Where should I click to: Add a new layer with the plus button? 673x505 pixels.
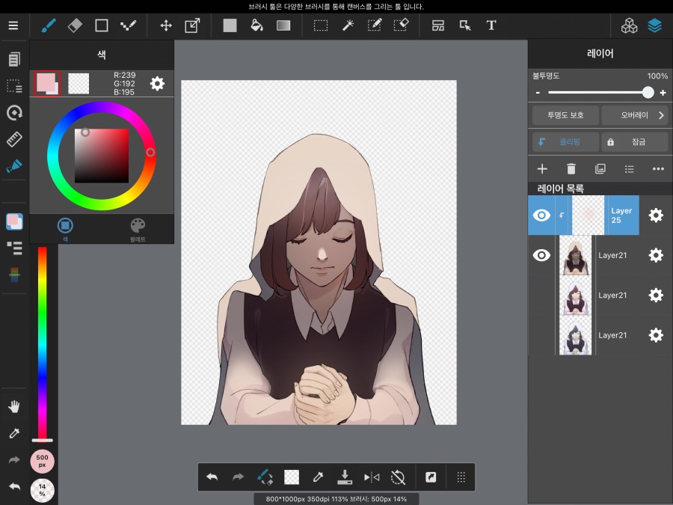coord(541,169)
